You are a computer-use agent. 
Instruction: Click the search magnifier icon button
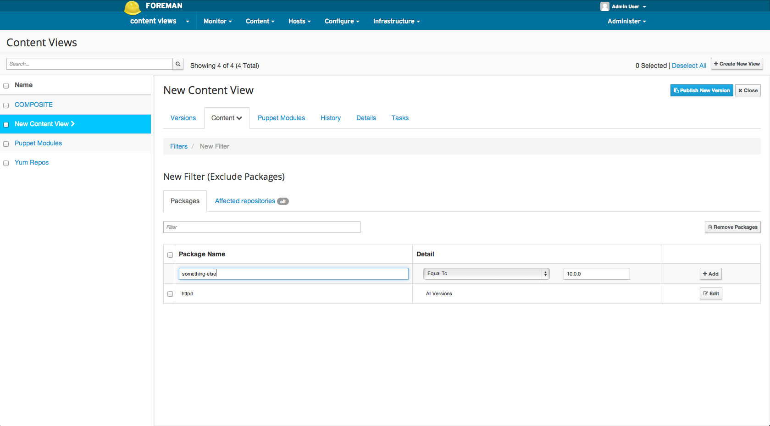pyautogui.click(x=178, y=64)
